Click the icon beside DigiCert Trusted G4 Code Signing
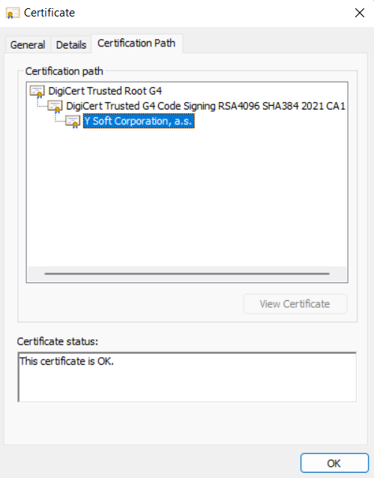Viewport: 374px width, 478px height. [x=55, y=107]
